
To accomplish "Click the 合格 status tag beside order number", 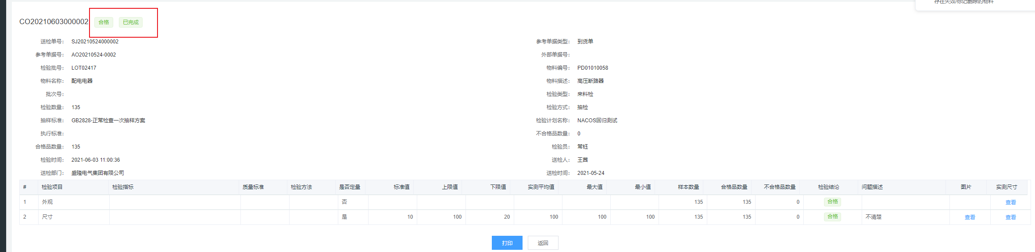I will click(104, 22).
